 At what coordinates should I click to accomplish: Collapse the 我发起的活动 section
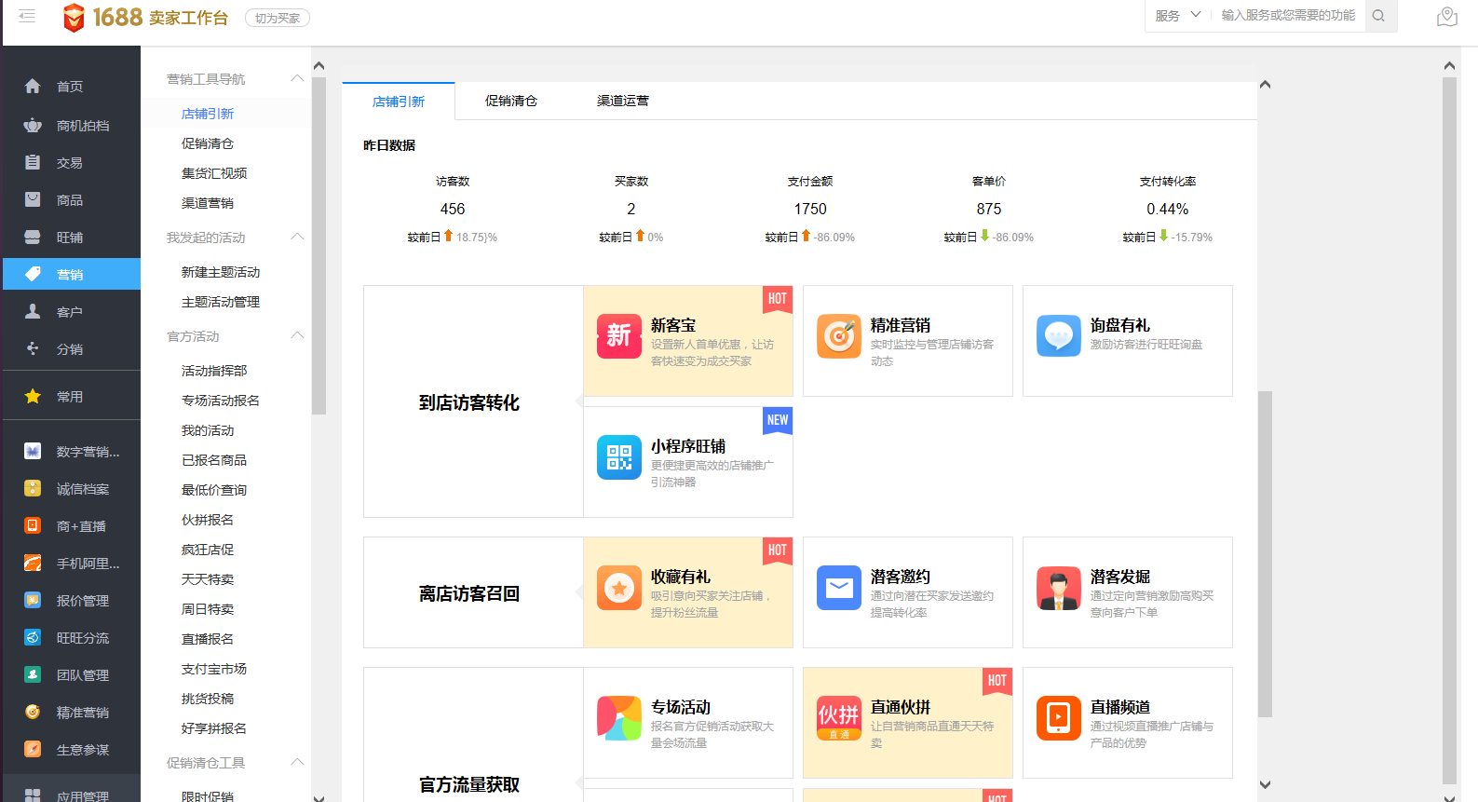(297, 237)
